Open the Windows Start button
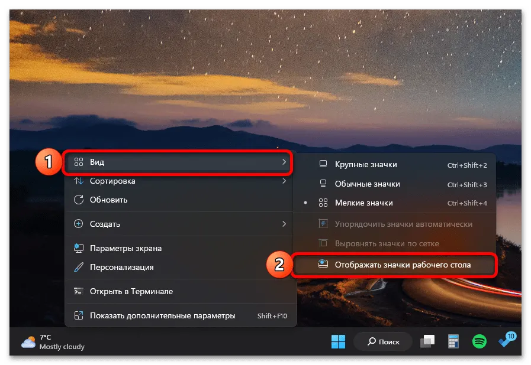The height and width of the screenshot is (365, 531). [x=338, y=342]
